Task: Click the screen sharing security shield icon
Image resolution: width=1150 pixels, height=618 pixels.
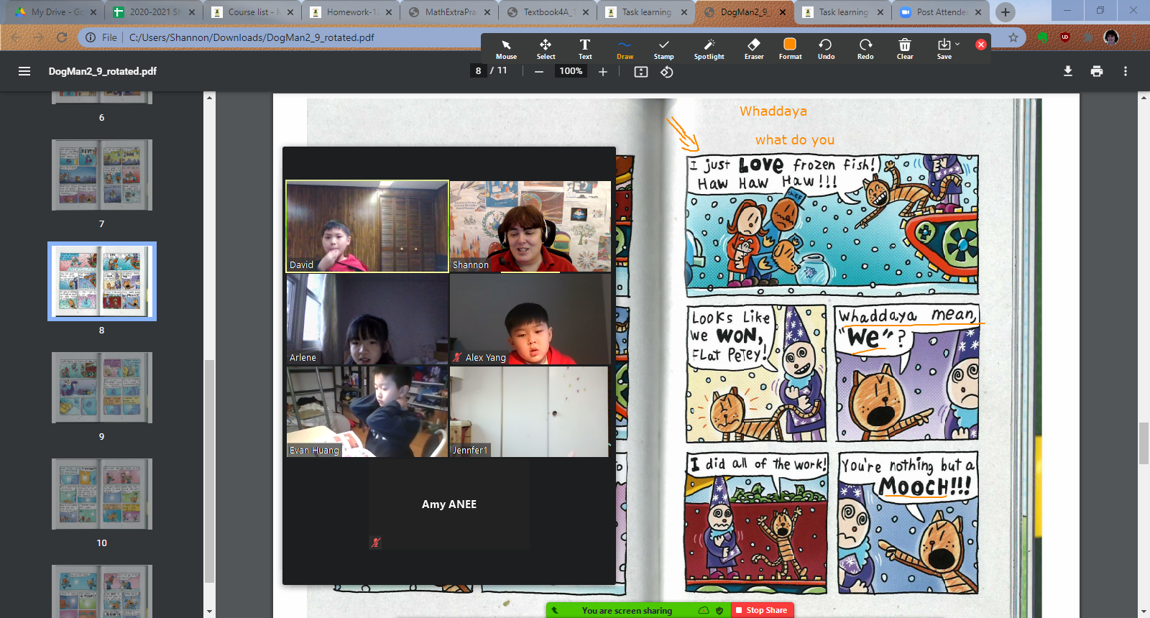Action: point(719,610)
